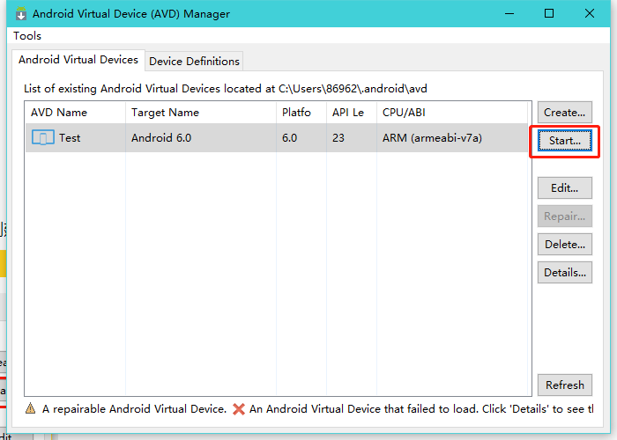Image resolution: width=617 pixels, height=440 pixels.
Task: Switch to the Device Definitions tab
Action: [x=194, y=61]
